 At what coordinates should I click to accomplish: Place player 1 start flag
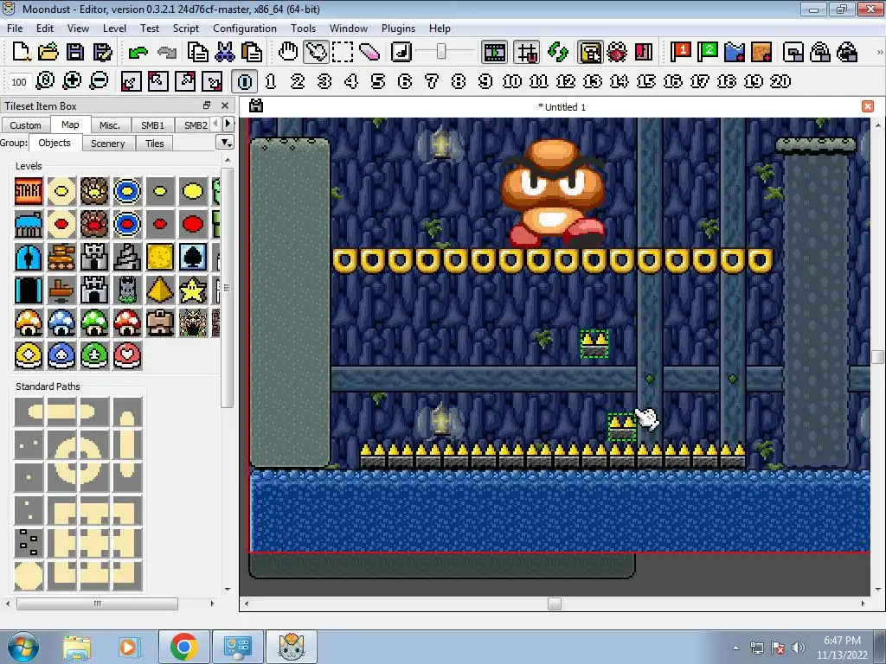(680, 52)
